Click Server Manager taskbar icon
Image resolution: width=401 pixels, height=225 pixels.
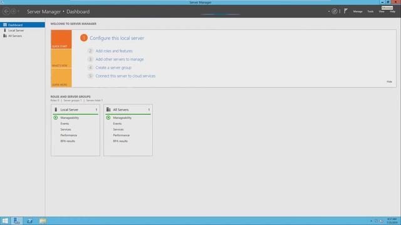click(17, 221)
